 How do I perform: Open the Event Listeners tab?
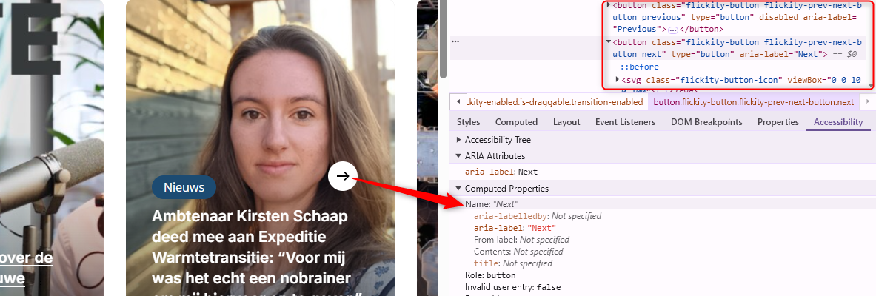point(625,122)
